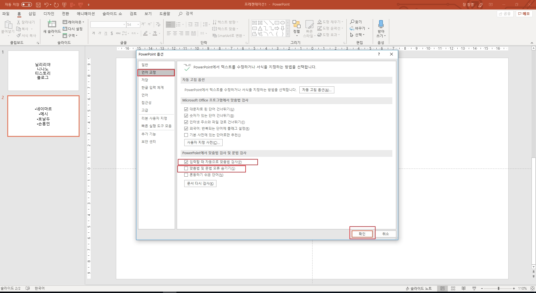Click the Shape Fill (도형 채우기) icon
This screenshot has width=536, height=293.
(320, 22)
